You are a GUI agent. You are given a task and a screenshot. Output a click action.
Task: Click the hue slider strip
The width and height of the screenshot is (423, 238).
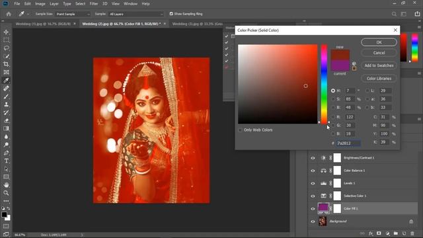tap(324, 84)
